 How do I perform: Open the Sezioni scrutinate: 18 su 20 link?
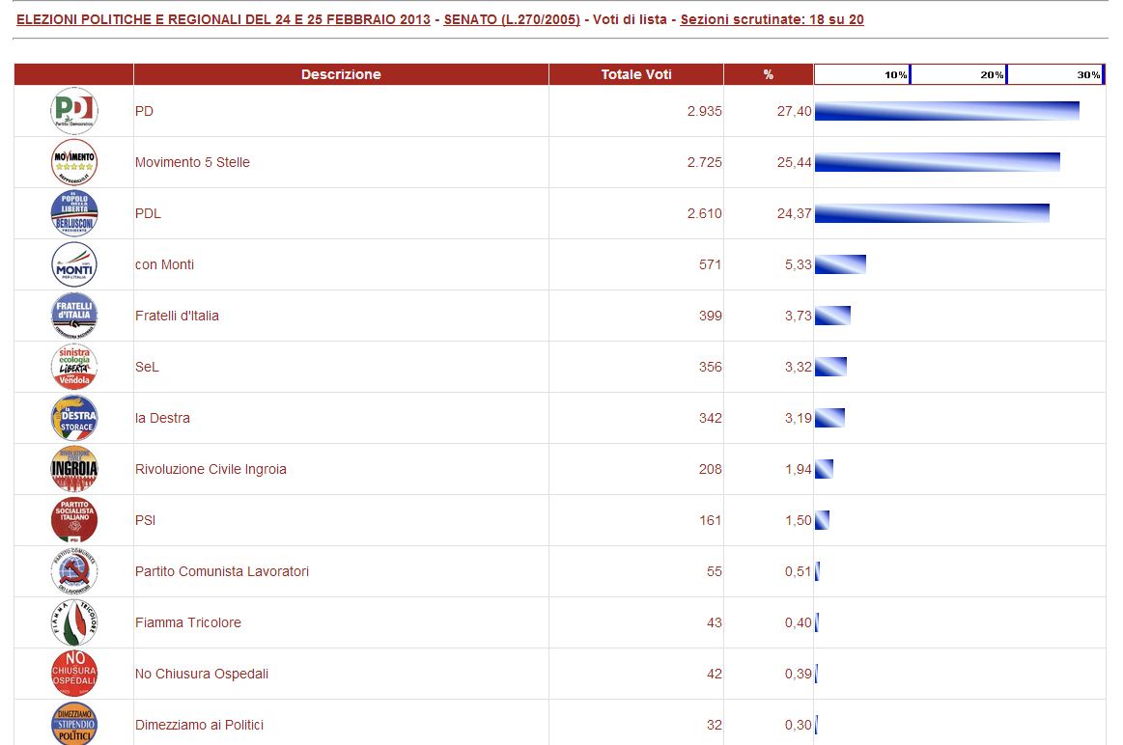772,19
